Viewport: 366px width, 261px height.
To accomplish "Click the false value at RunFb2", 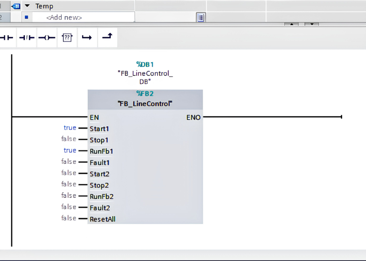I will 69,195.
